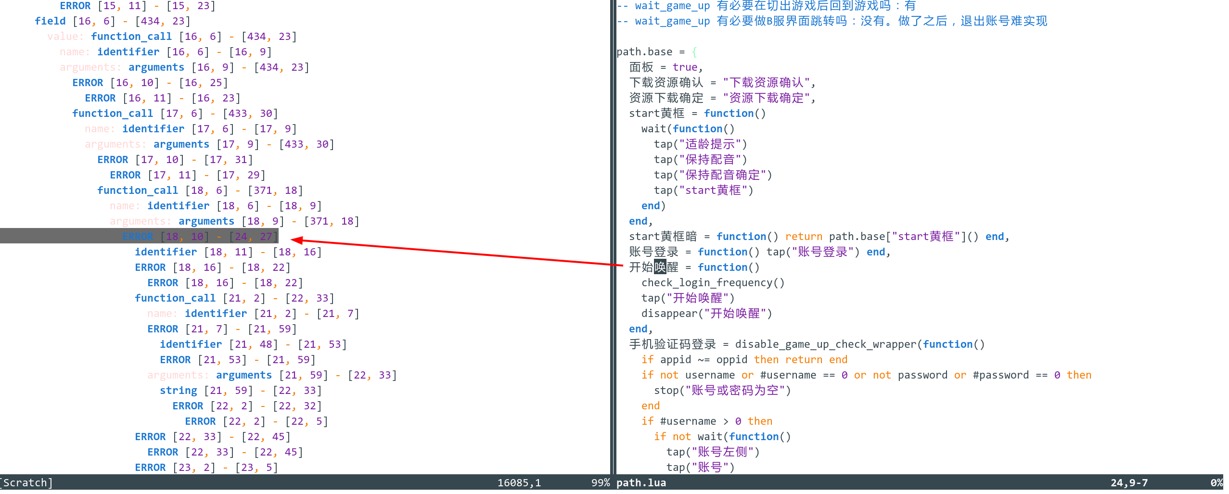Click 'start黄框 = function()' line
Image resolution: width=1229 pixels, height=494 pixels.
[697, 114]
